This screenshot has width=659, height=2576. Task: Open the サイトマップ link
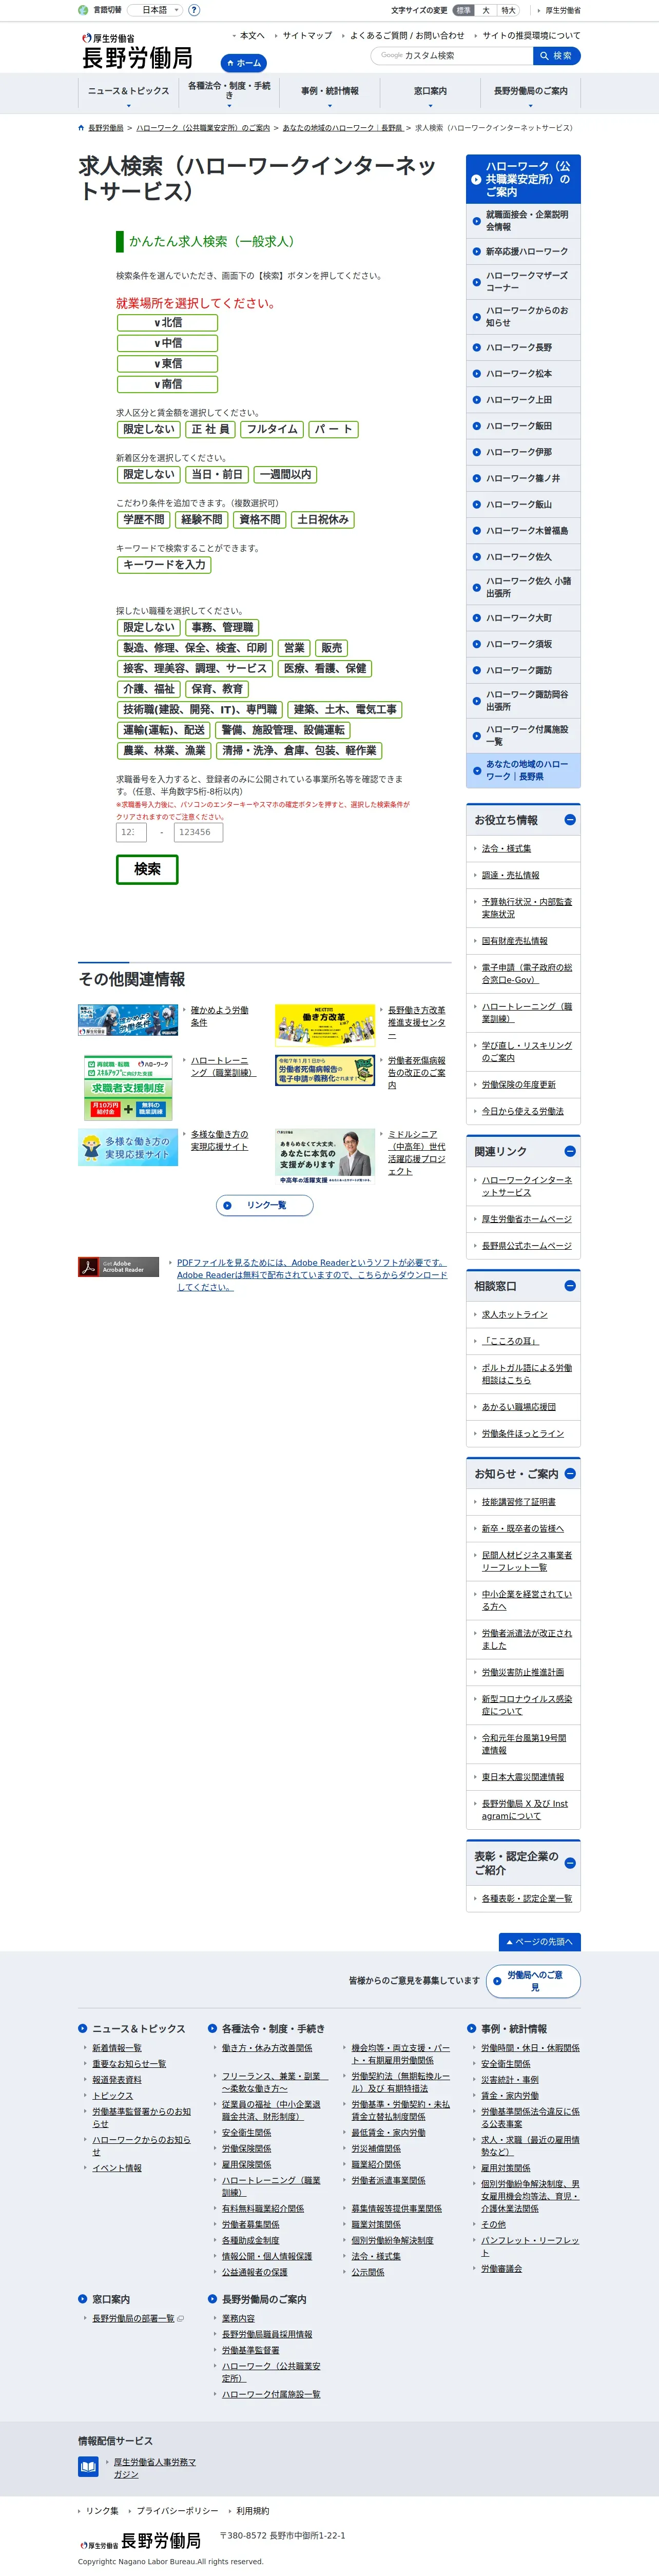pyautogui.click(x=306, y=35)
